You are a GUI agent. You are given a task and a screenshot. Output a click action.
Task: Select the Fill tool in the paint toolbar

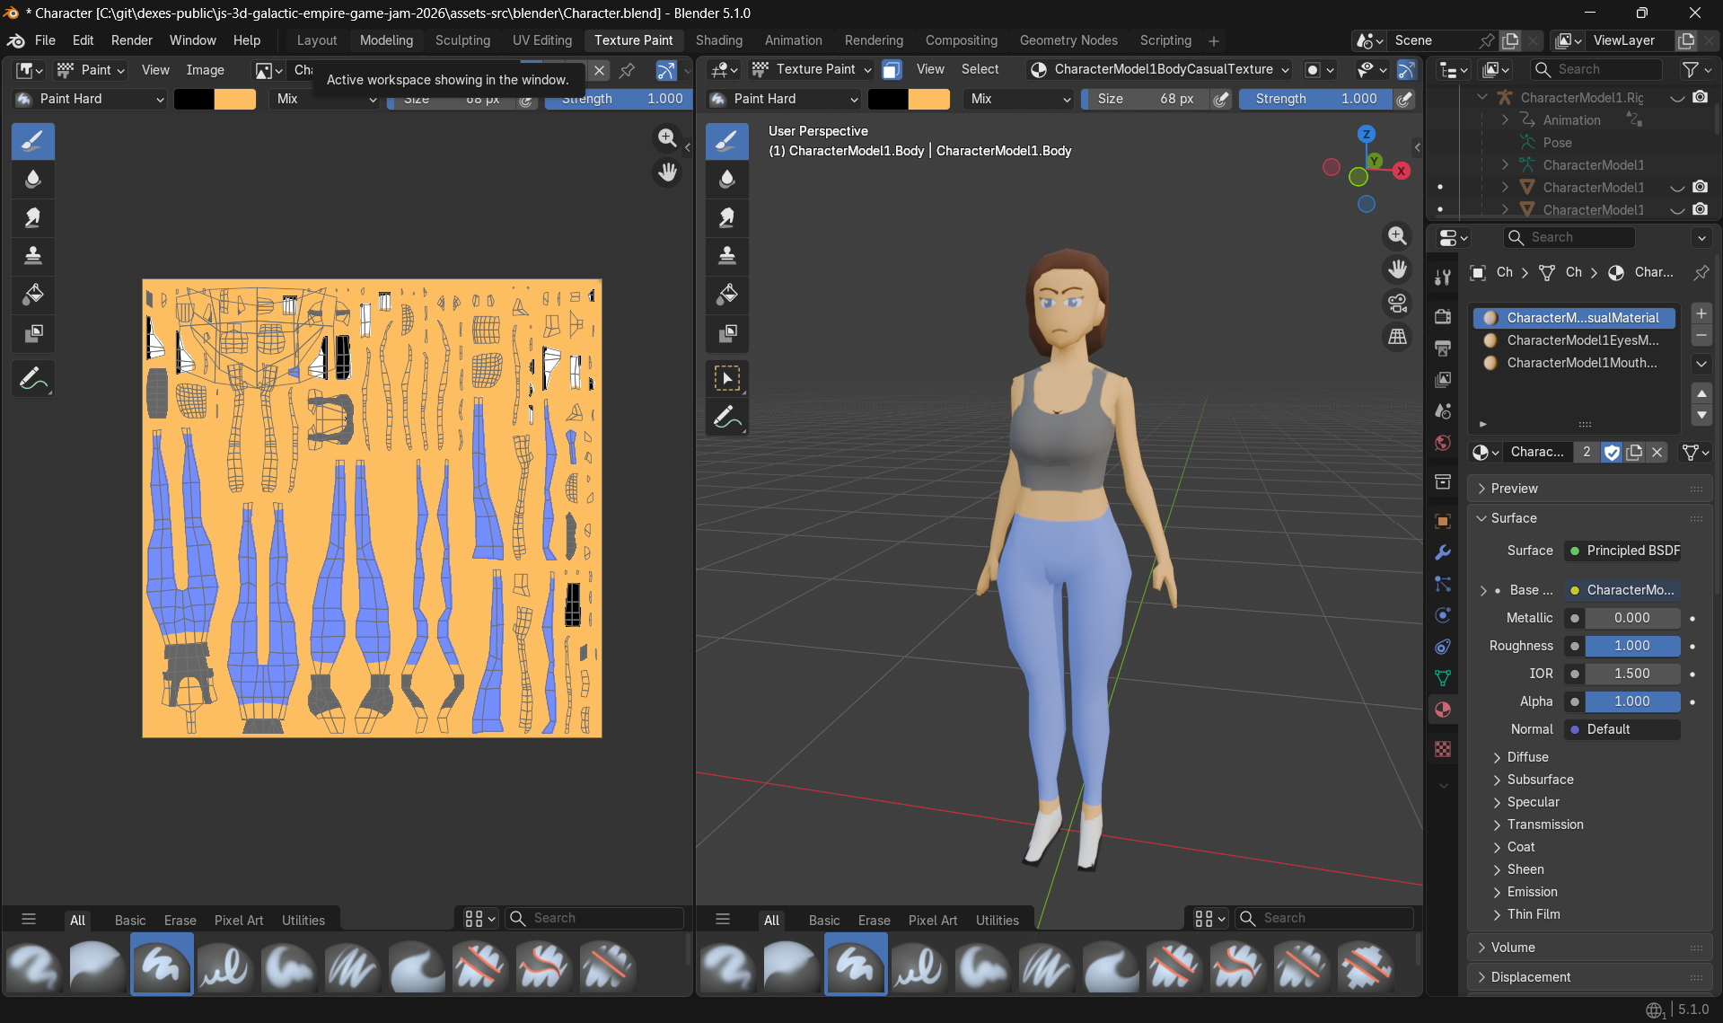pyautogui.click(x=33, y=295)
